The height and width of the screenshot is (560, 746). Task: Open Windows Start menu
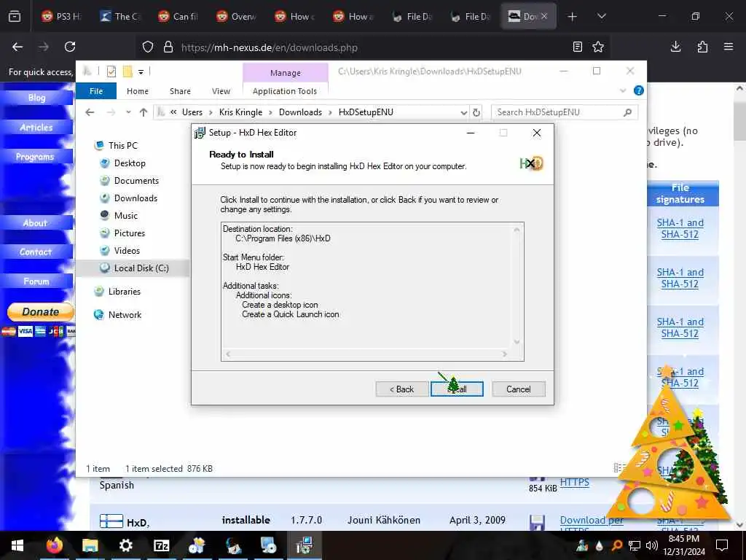coord(17,545)
